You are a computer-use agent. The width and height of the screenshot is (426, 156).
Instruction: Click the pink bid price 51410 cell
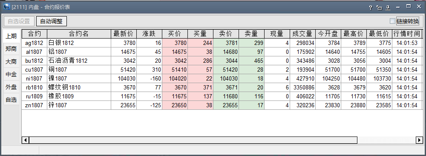tap(175, 70)
